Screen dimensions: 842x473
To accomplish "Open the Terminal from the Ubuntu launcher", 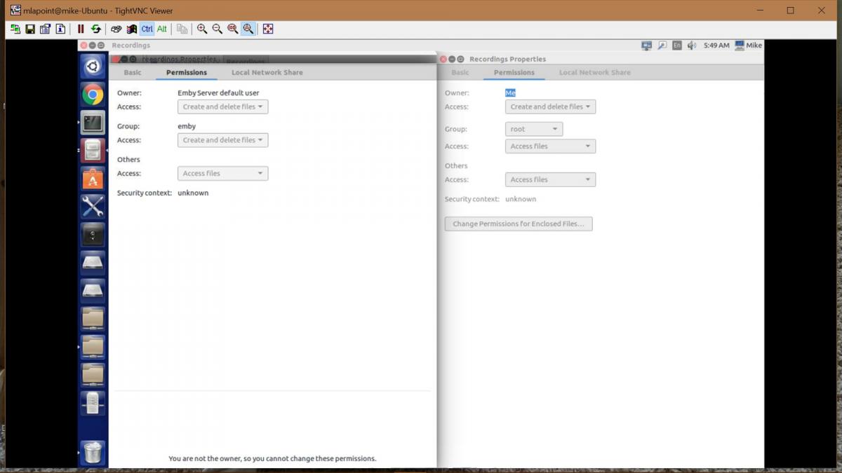I will 93,123.
